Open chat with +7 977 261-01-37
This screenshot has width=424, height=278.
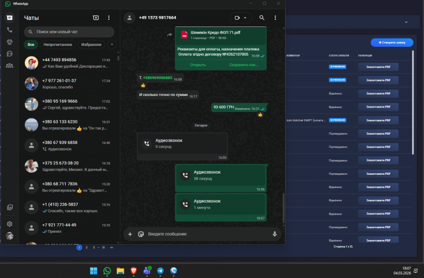coord(69,84)
